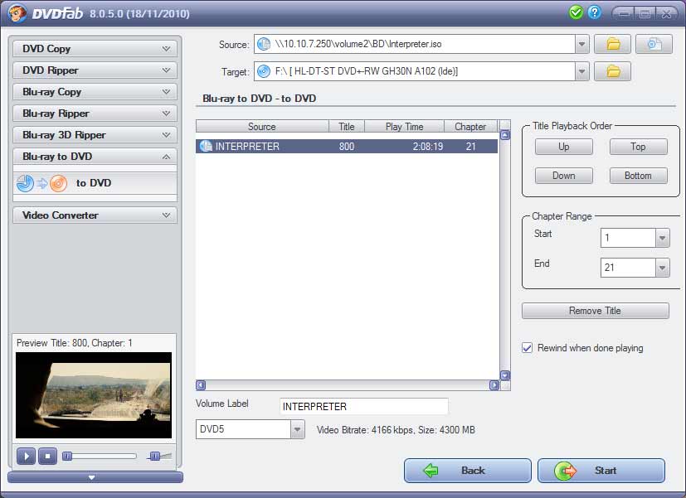Expand the DVD Ripper section
This screenshot has width=686, height=498.
(95, 70)
